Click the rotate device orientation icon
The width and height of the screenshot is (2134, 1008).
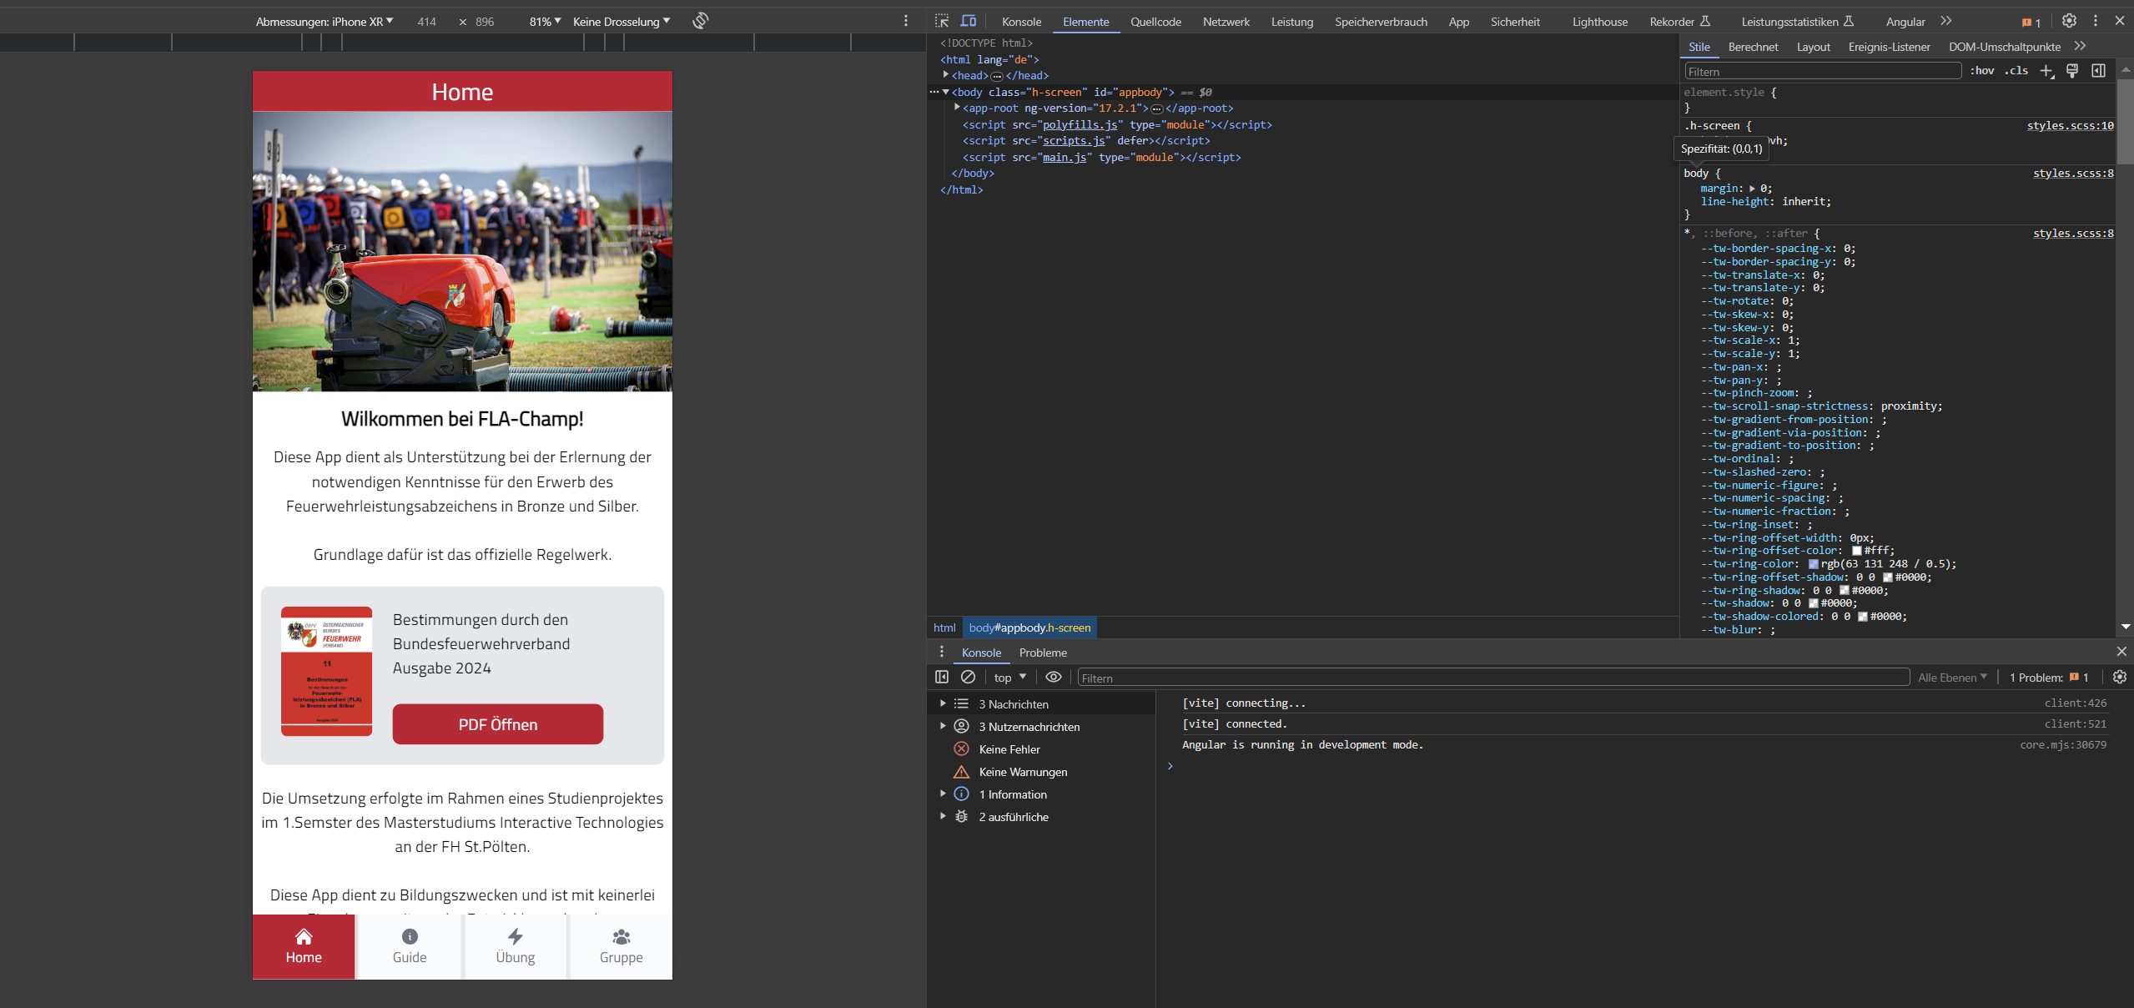(x=701, y=21)
